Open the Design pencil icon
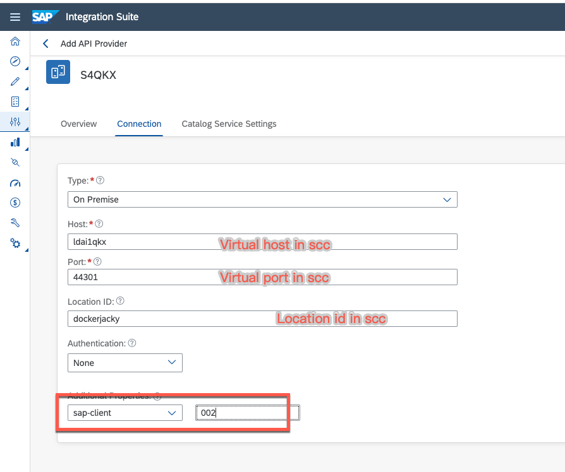 point(15,81)
